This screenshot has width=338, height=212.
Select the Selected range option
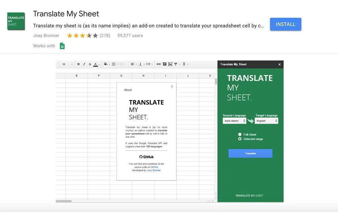(240, 139)
